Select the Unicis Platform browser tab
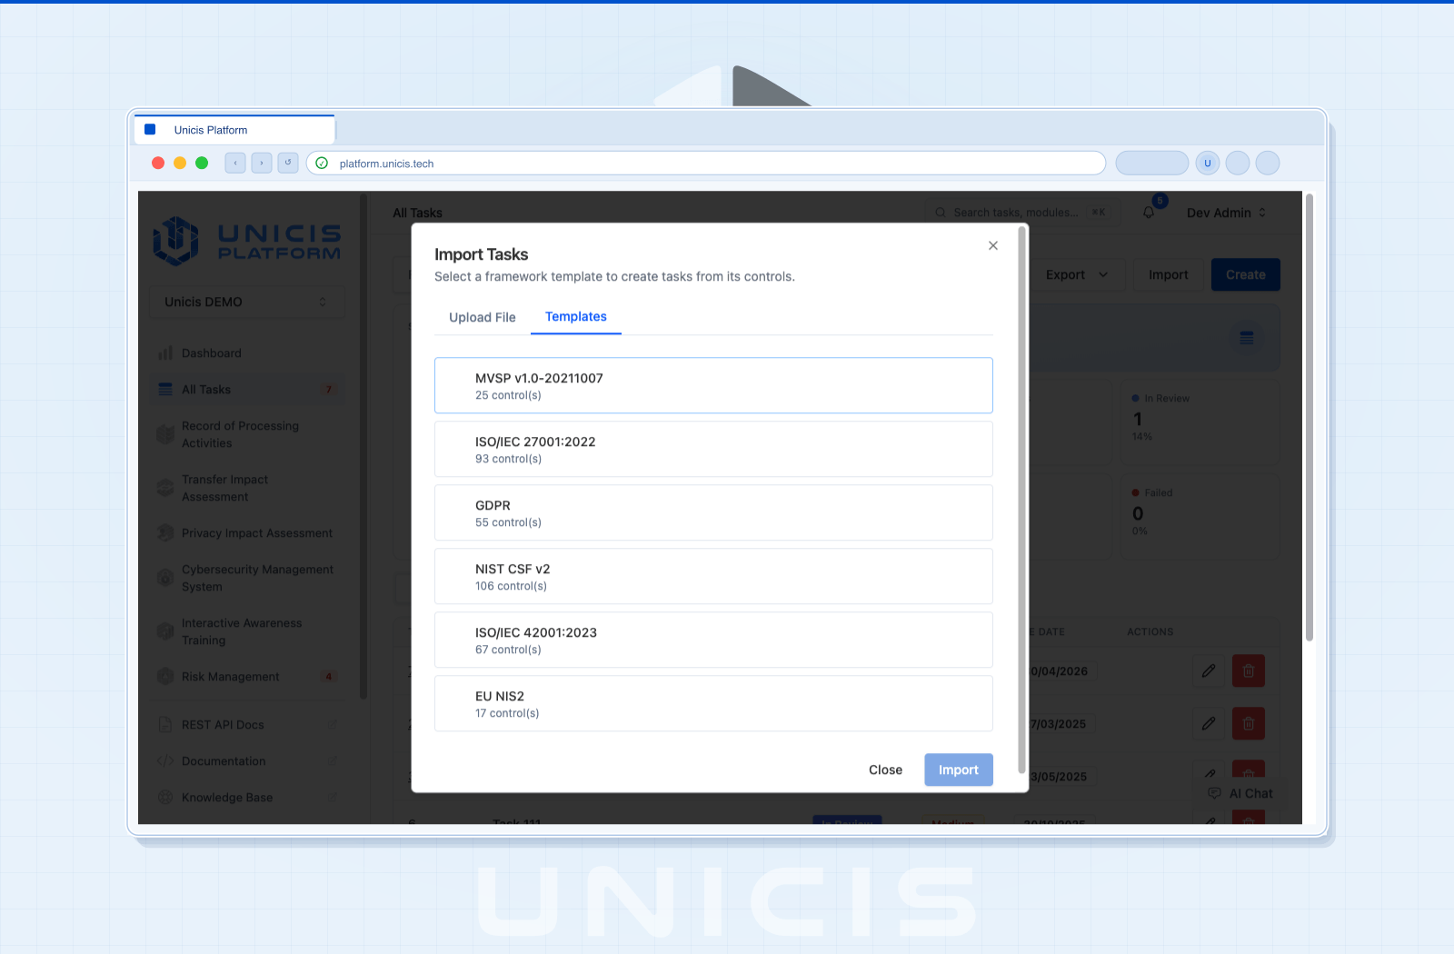This screenshot has width=1454, height=954. coord(234,130)
